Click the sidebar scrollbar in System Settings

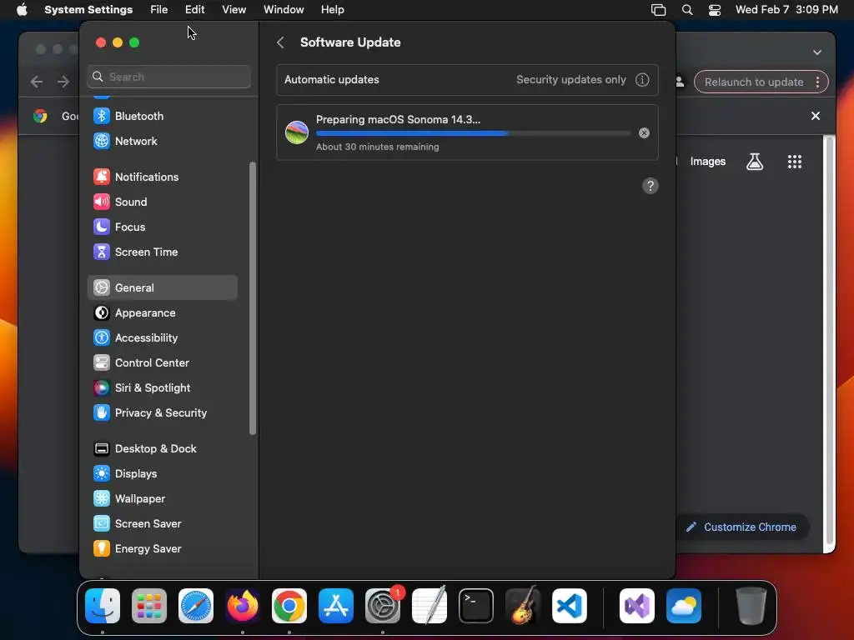click(252, 298)
